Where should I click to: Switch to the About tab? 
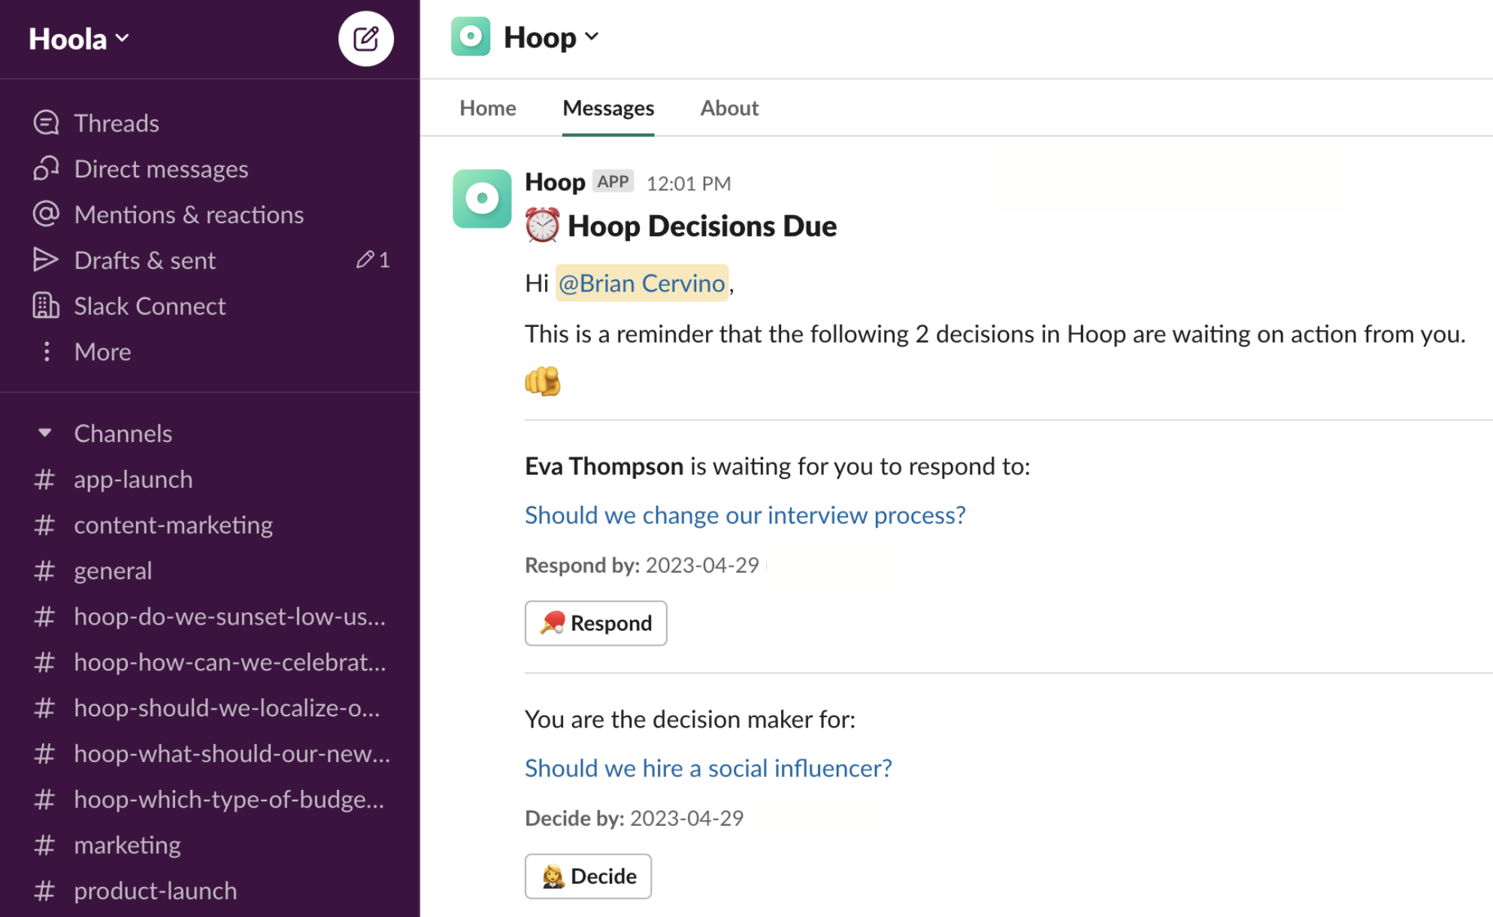[x=728, y=108]
